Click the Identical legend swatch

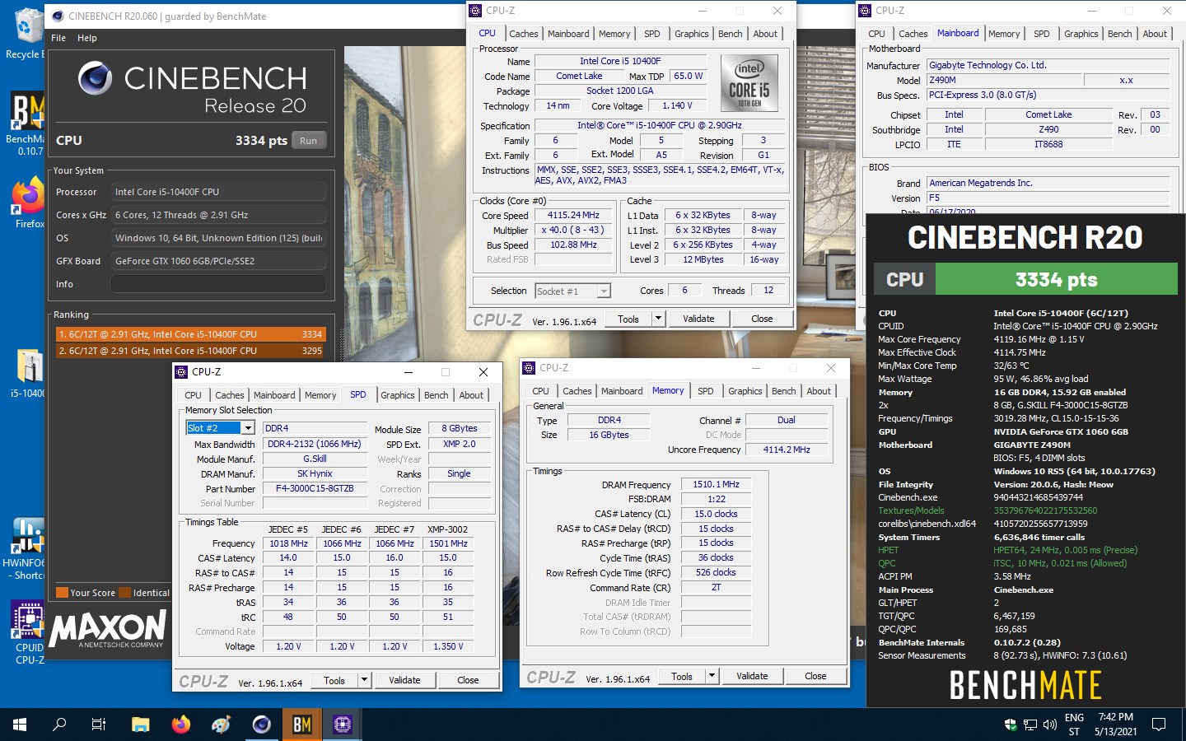(125, 593)
